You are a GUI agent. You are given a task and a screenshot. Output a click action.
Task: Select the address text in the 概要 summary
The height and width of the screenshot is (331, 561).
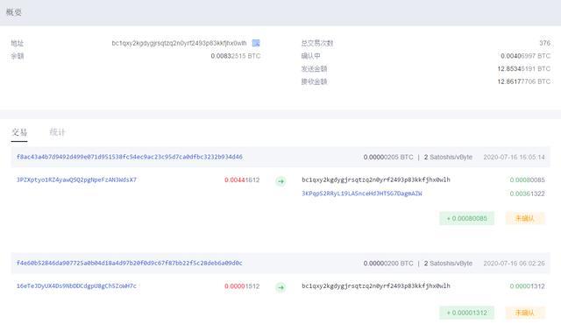[x=179, y=43]
